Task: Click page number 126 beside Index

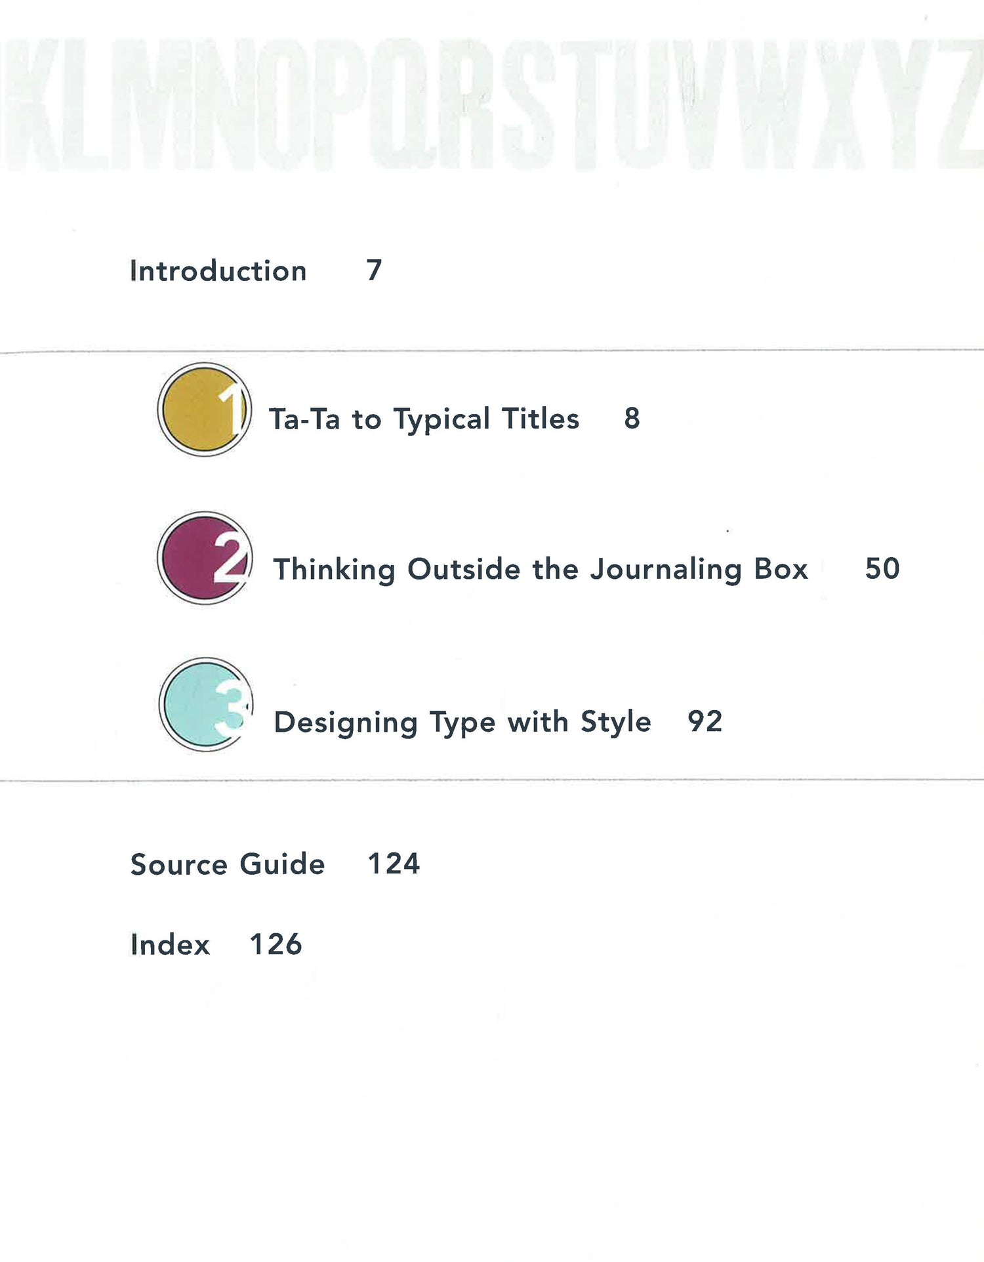Action: 276,945
